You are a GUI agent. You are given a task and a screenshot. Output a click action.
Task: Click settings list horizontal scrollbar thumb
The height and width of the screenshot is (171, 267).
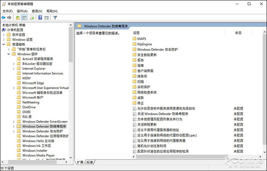click(182, 156)
